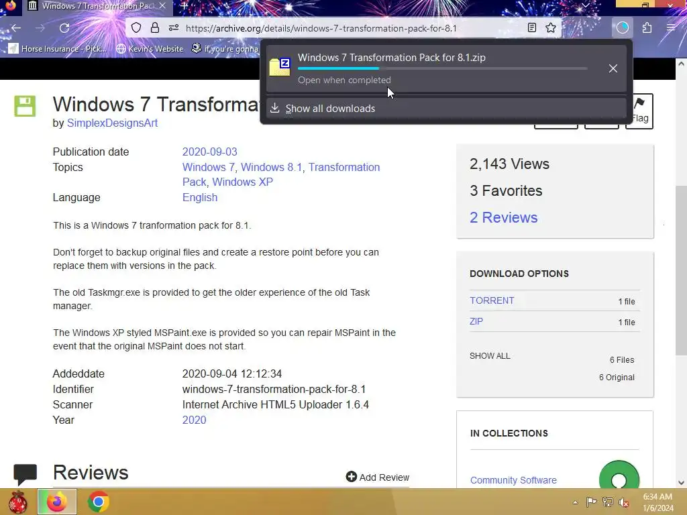Click the Reviews speech bubble icon
This screenshot has height=515, width=687.
pos(25,474)
